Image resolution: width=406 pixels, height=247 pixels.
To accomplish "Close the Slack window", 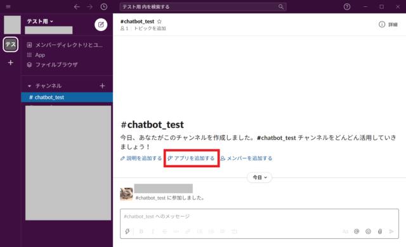I will (398, 7).
